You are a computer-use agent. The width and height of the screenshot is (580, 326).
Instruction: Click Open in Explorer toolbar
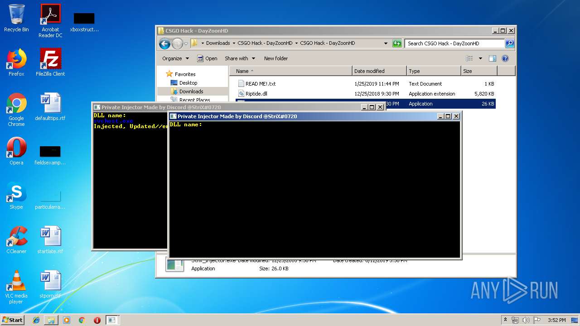(x=207, y=58)
